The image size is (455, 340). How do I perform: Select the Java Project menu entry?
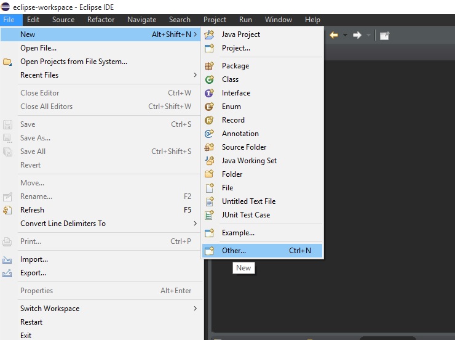tap(263, 34)
